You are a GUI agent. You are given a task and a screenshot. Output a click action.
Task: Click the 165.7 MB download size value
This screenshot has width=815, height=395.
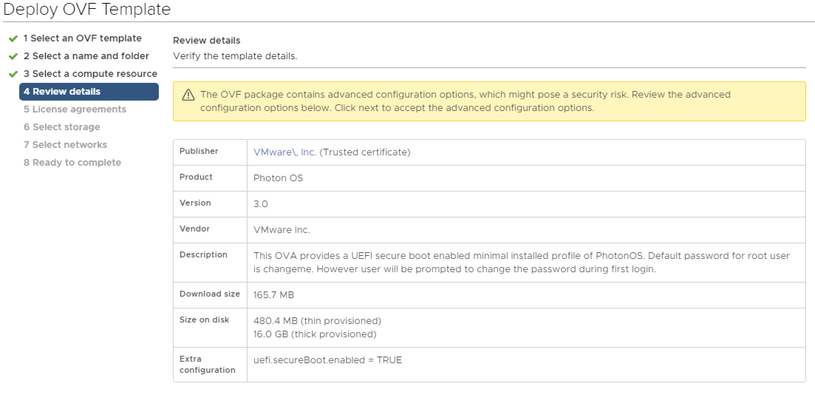point(273,295)
